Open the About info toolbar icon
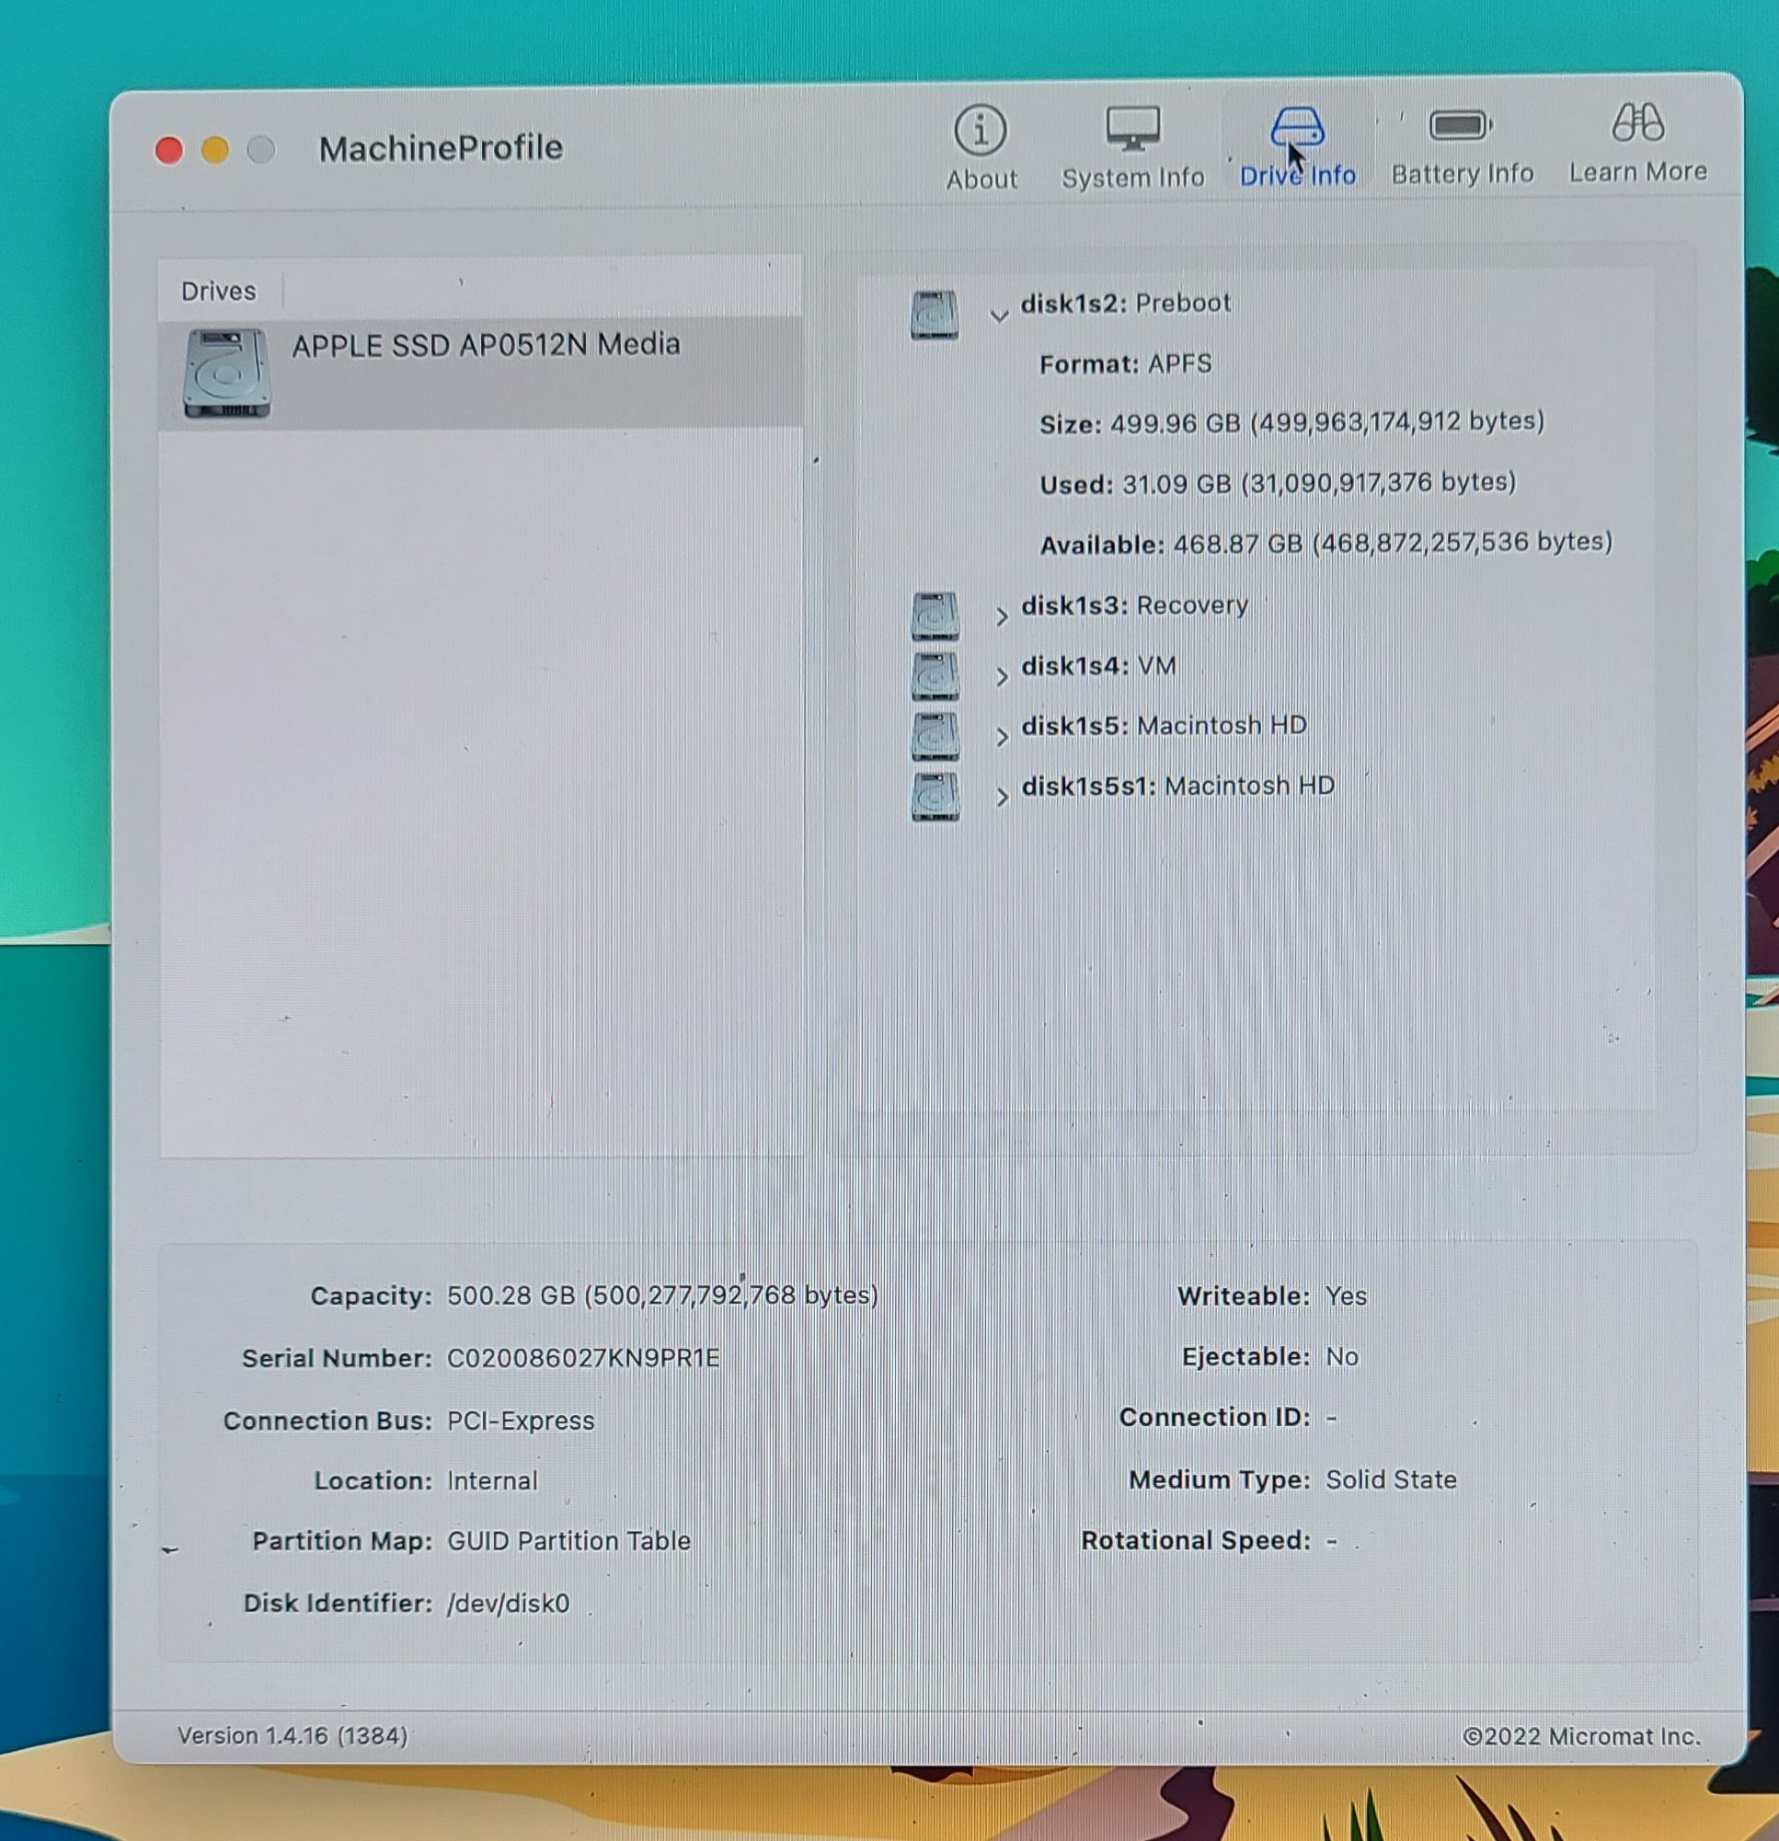This screenshot has height=1841, width=1779. coord(981,131)
